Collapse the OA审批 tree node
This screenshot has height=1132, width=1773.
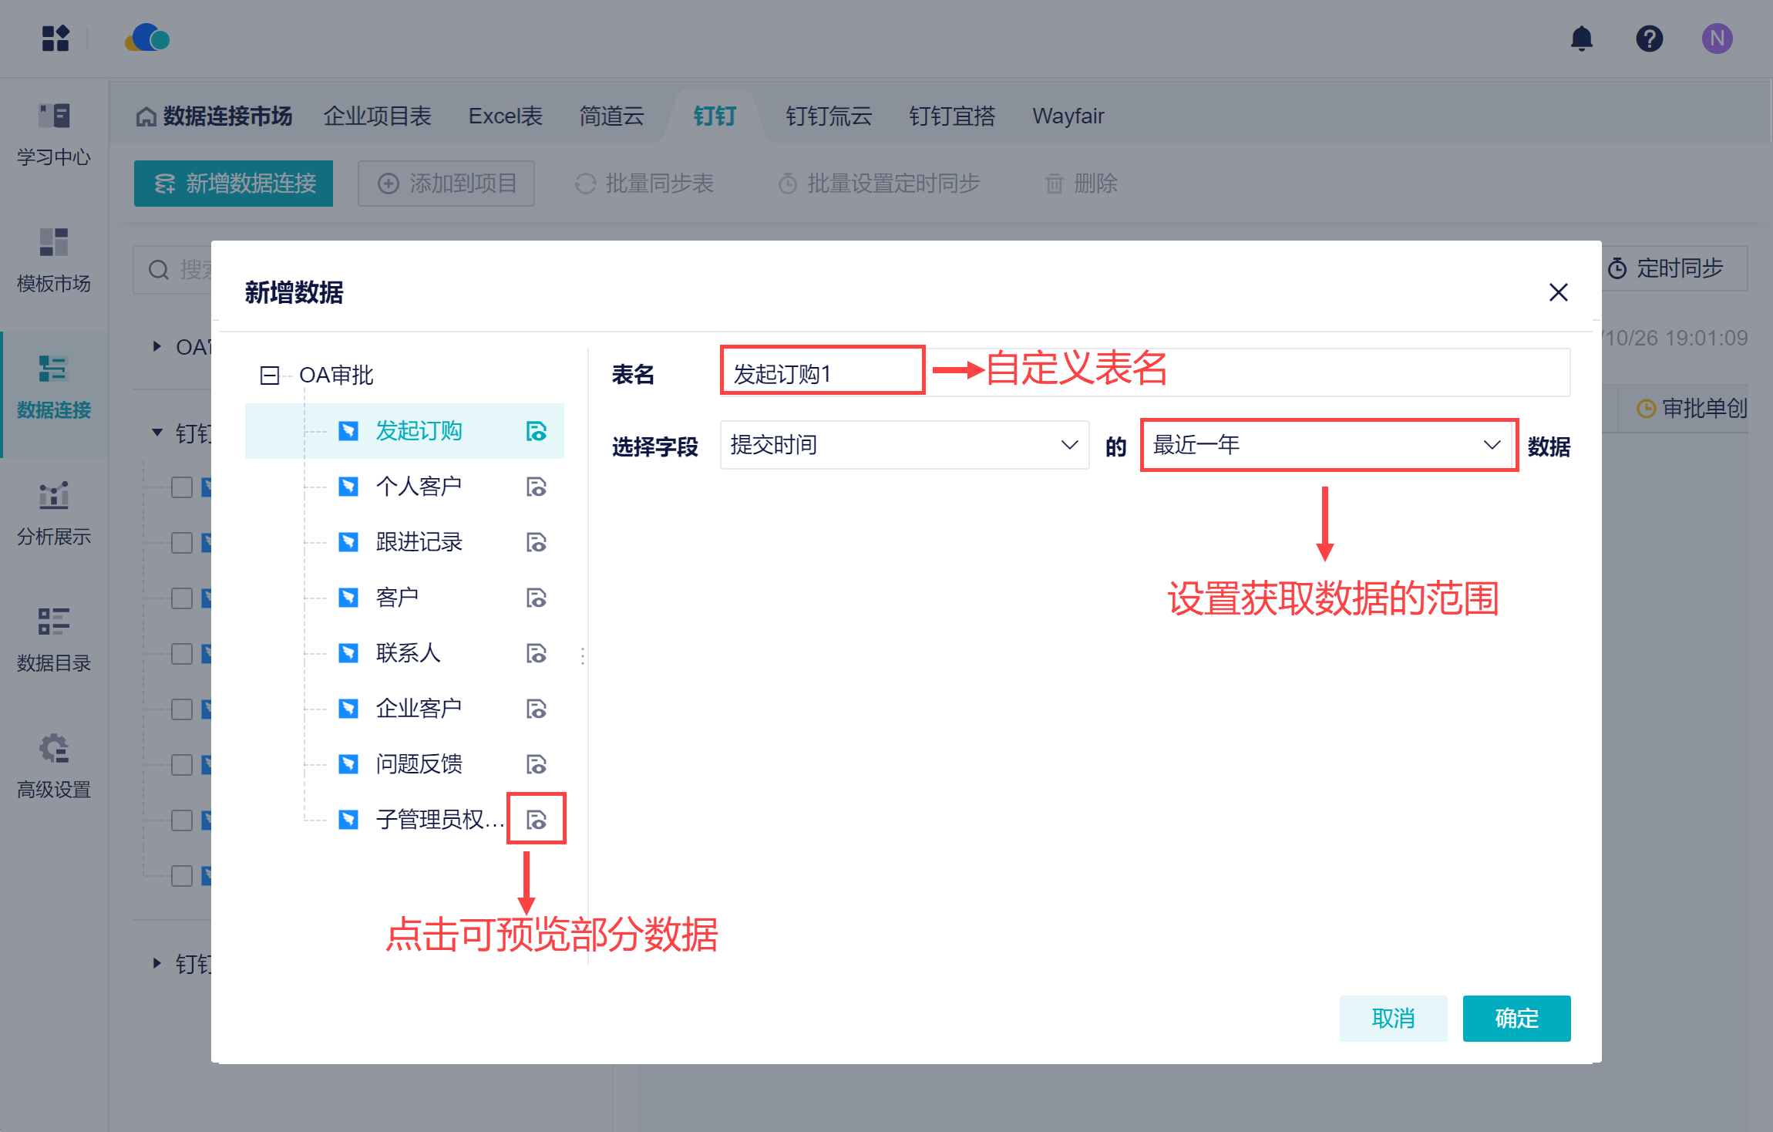click(x=269, y=376)
